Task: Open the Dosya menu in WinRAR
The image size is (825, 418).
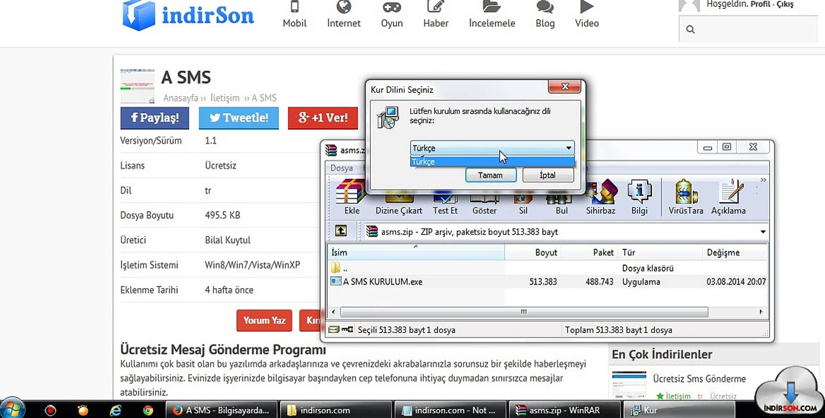Action: 342,168
